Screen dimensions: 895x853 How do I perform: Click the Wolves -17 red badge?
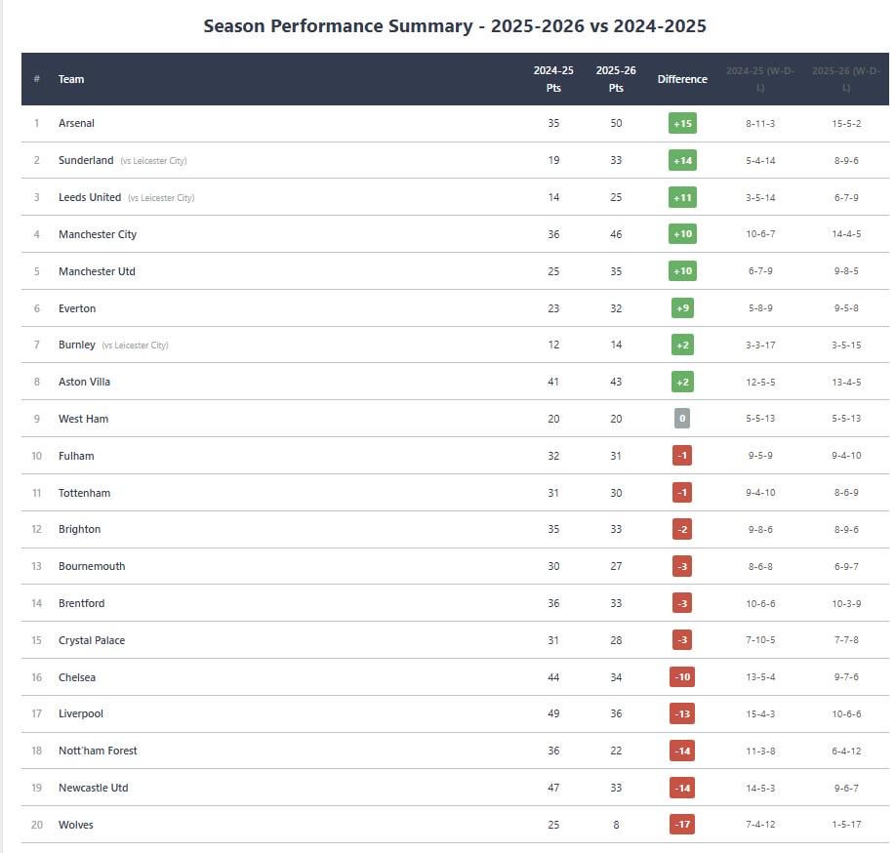682,825
